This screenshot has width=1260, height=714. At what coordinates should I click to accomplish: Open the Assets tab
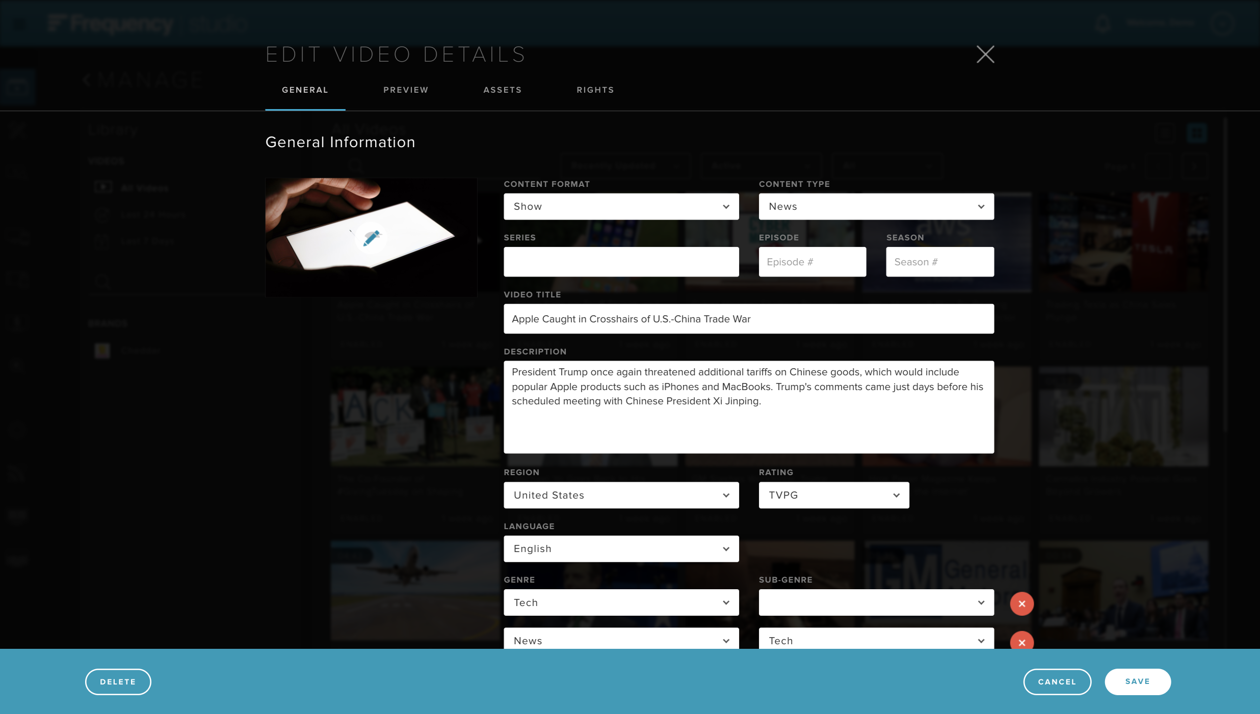502,90
